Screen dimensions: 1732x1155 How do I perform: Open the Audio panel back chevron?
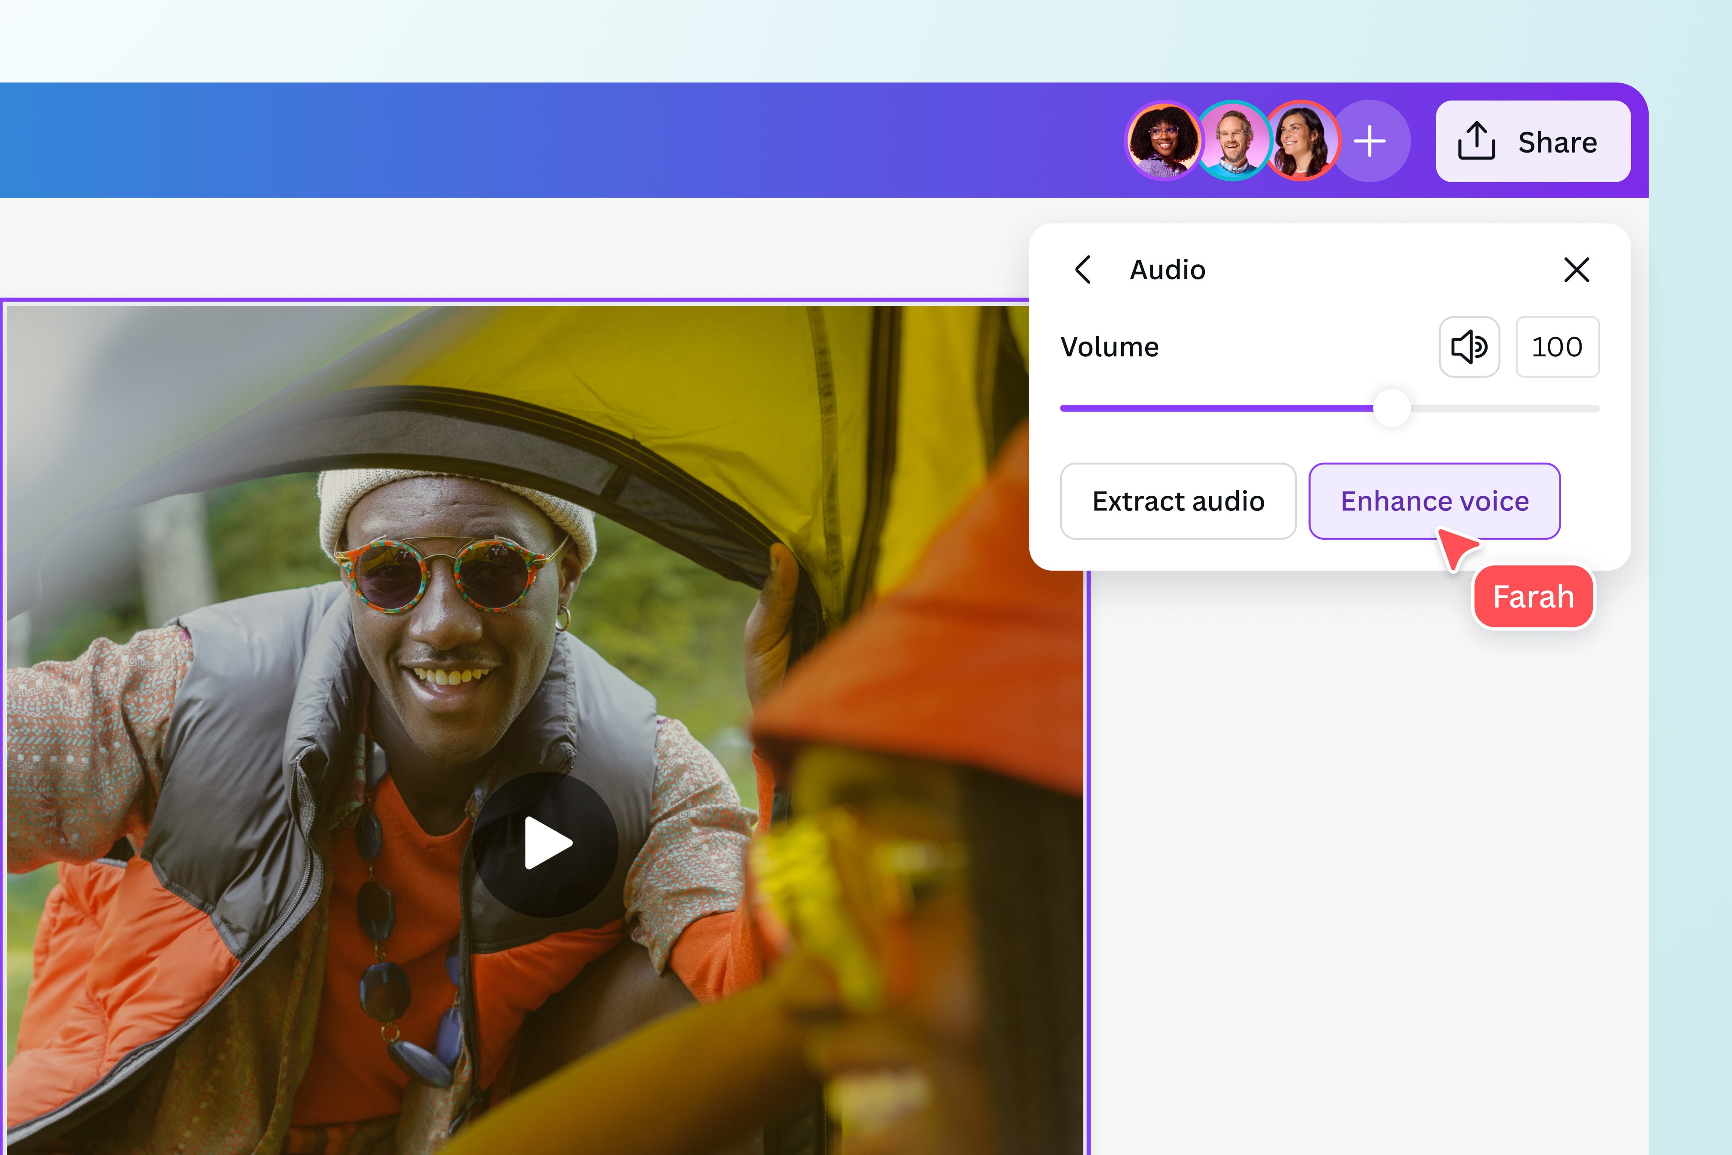coord(1083,269)
